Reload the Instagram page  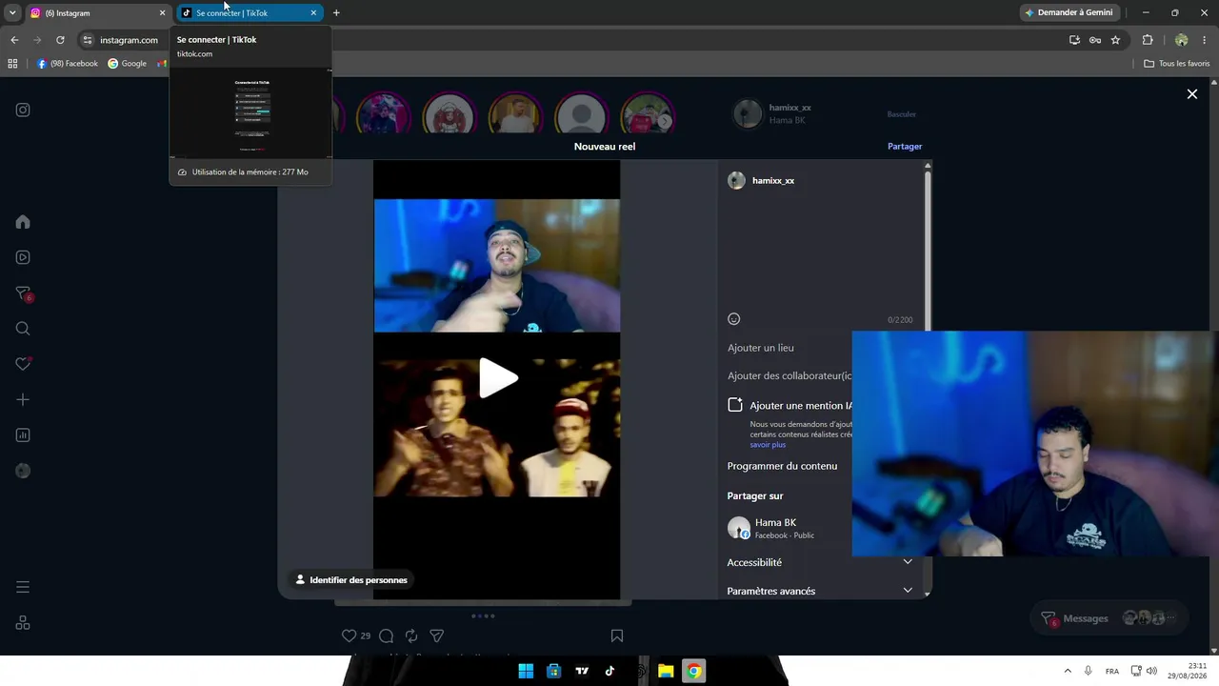pos(60,40)
